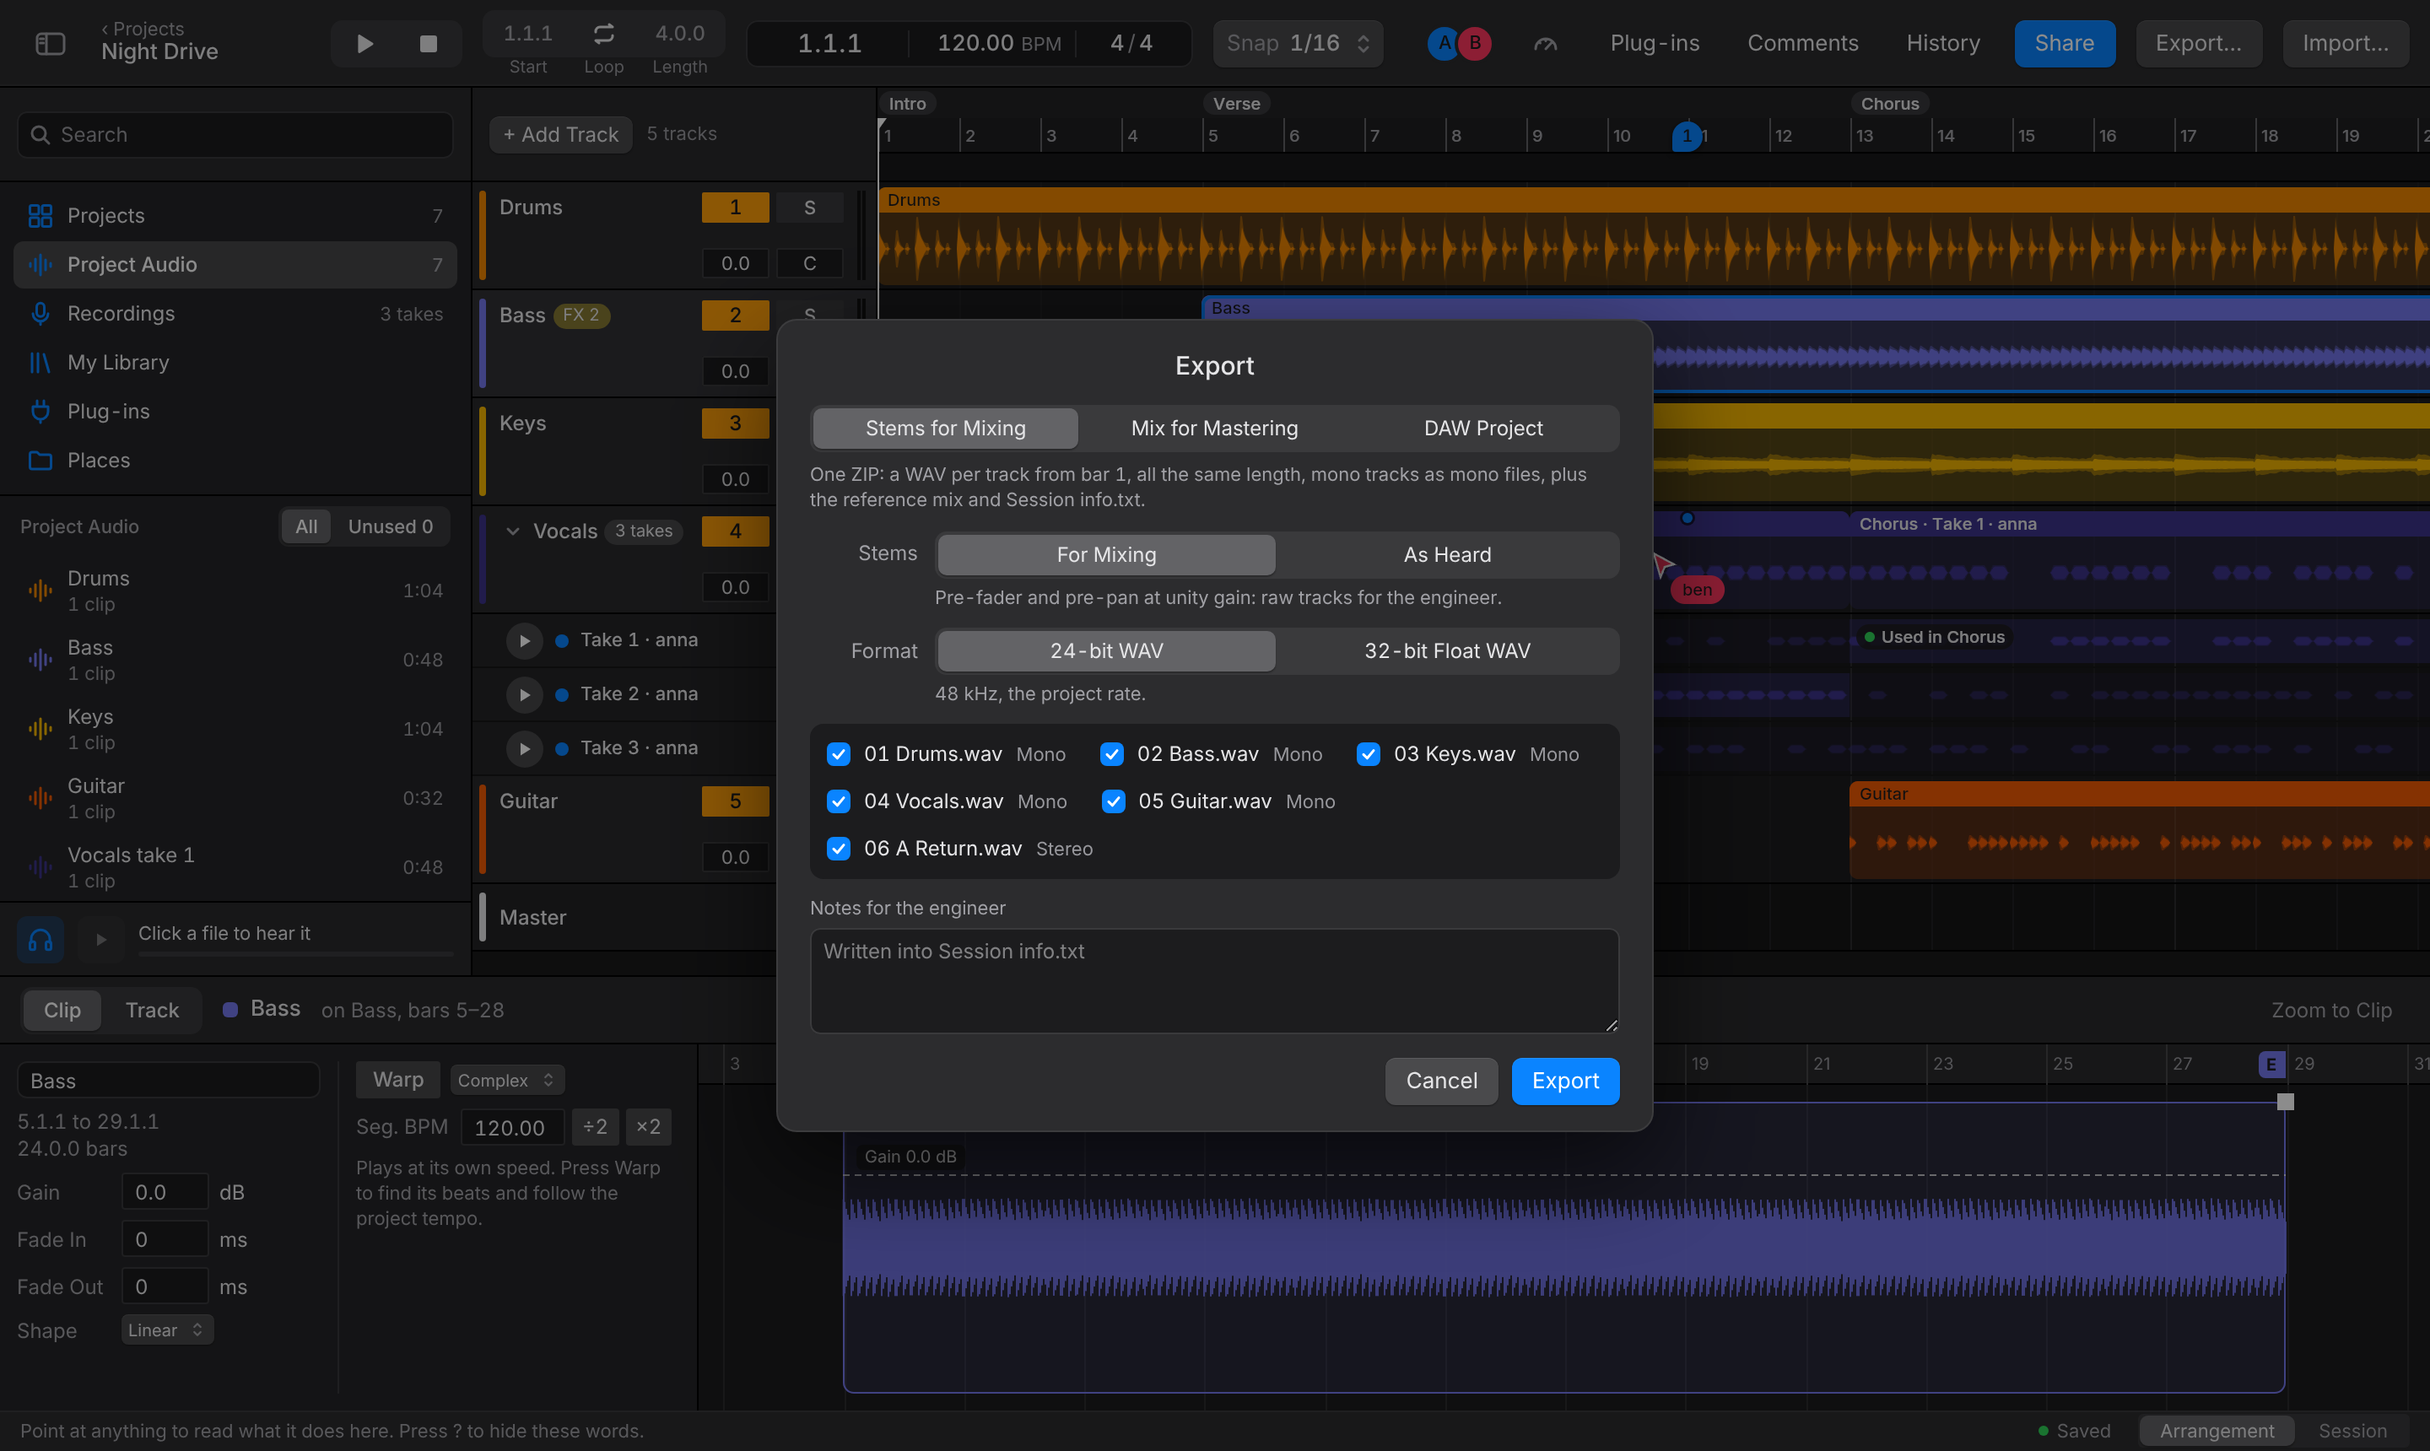Open the fade Shape Linear dropdown

167,1330
